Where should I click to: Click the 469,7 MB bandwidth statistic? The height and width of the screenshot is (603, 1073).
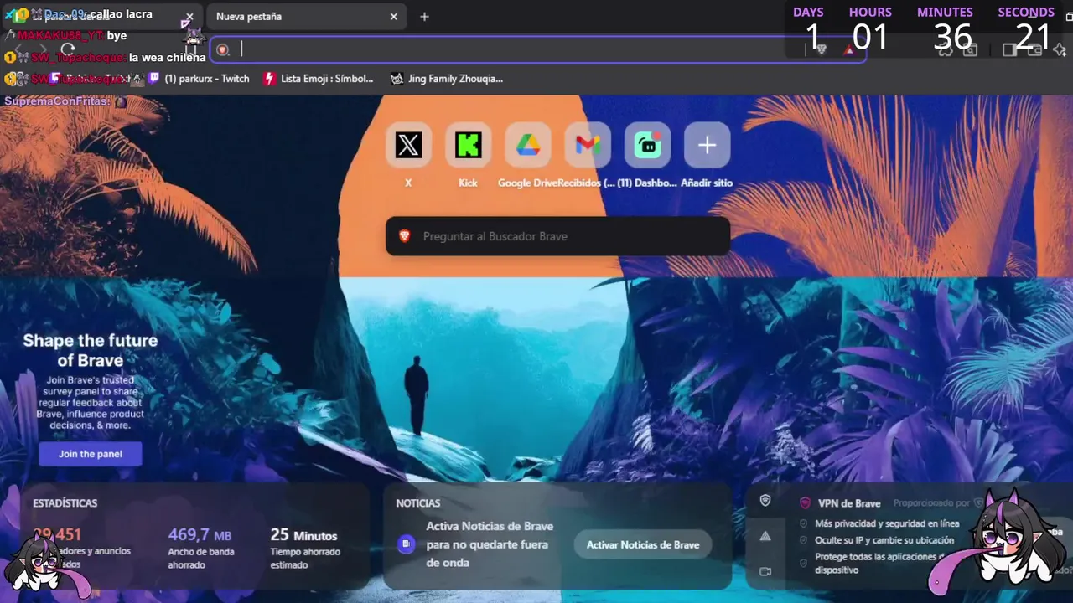200,535
